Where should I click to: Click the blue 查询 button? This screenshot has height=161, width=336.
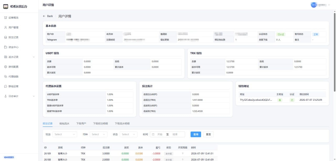click(x=196, y=134)
